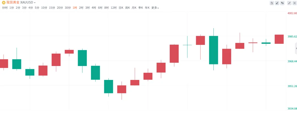Screen dimensions: 297x115
Task: Select the 4时 timeframe
Action: [x=94, y=8]
